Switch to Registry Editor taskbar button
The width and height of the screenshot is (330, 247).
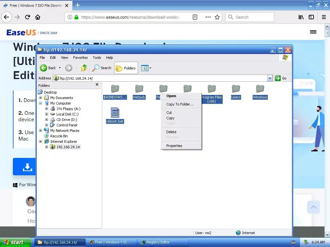pos(163,242)
